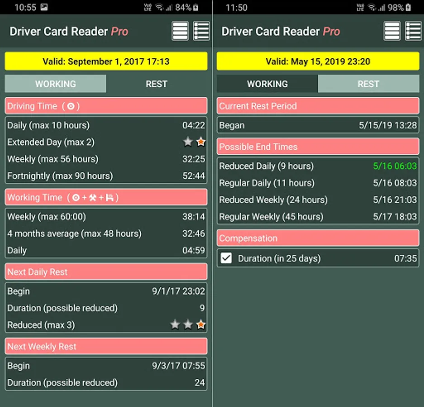The image size is (424, 407).
Task: Tap Compensation section header
Action: pos(318,238)
